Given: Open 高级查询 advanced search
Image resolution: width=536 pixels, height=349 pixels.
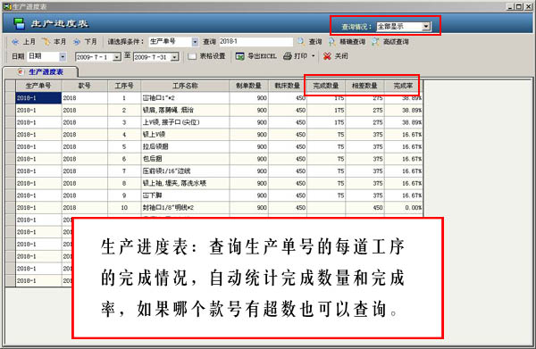Looking at the screenshot, I should (390, 42).
